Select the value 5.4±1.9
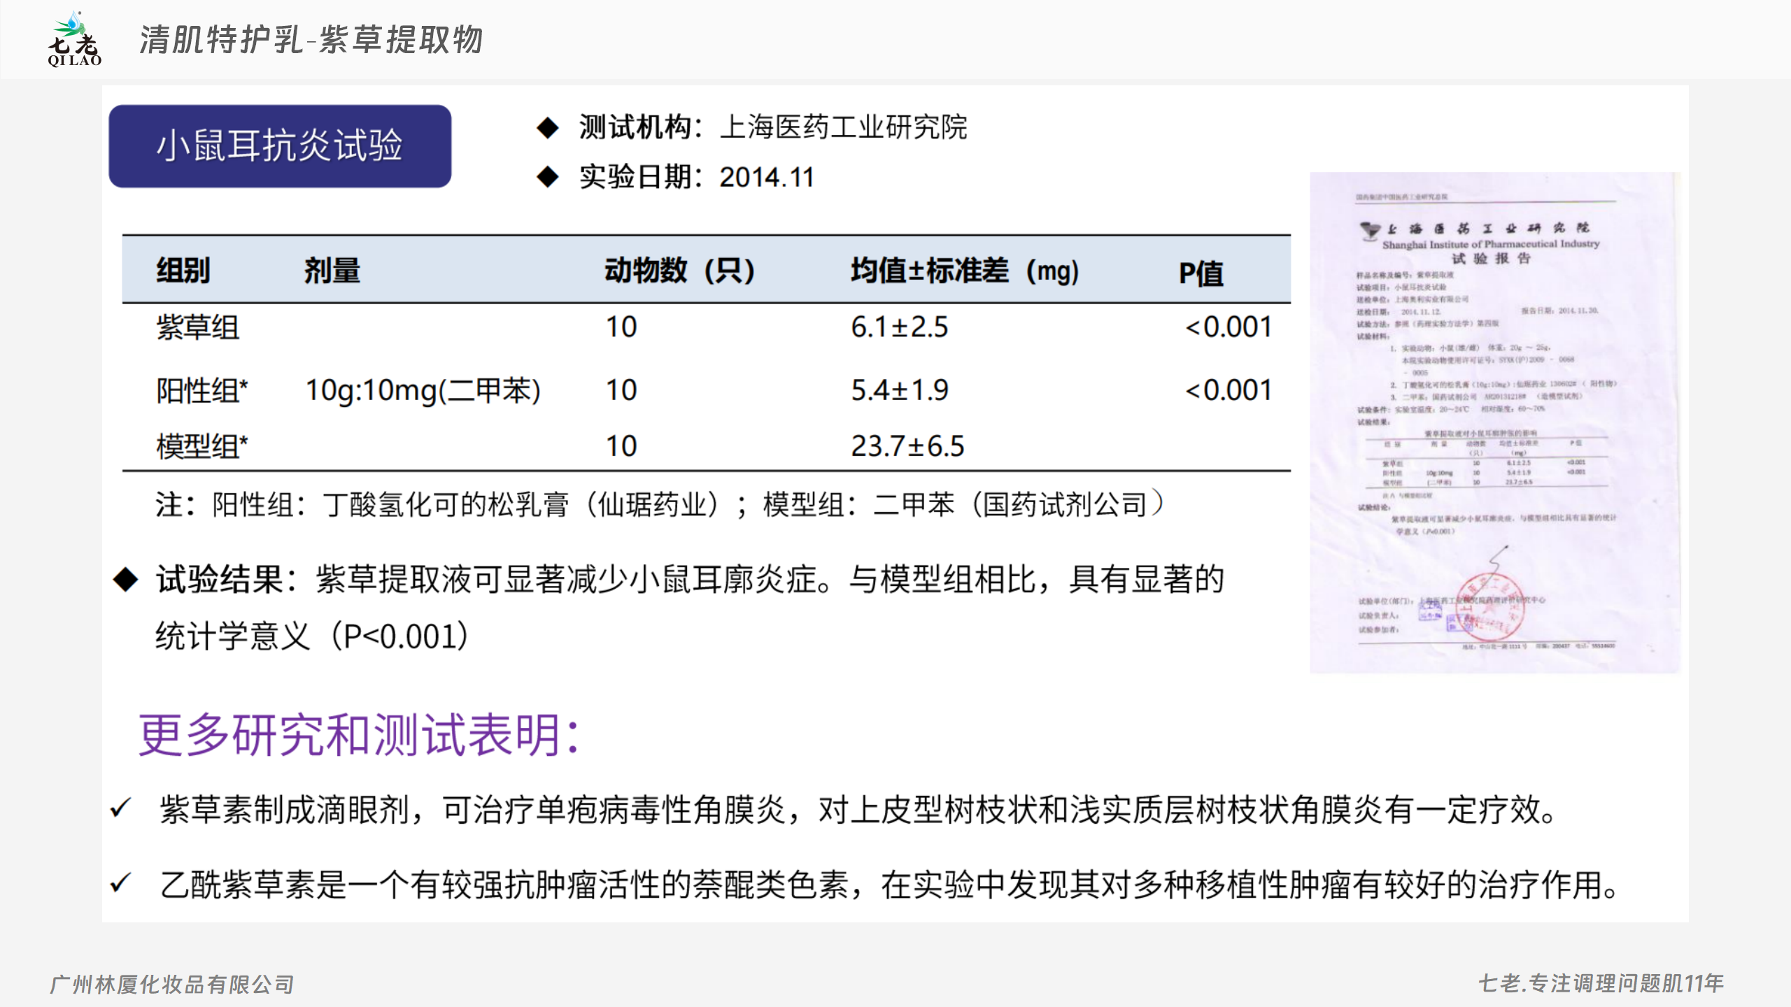The width and height of the screenshot is (1791, 1007). pos(900,390)
